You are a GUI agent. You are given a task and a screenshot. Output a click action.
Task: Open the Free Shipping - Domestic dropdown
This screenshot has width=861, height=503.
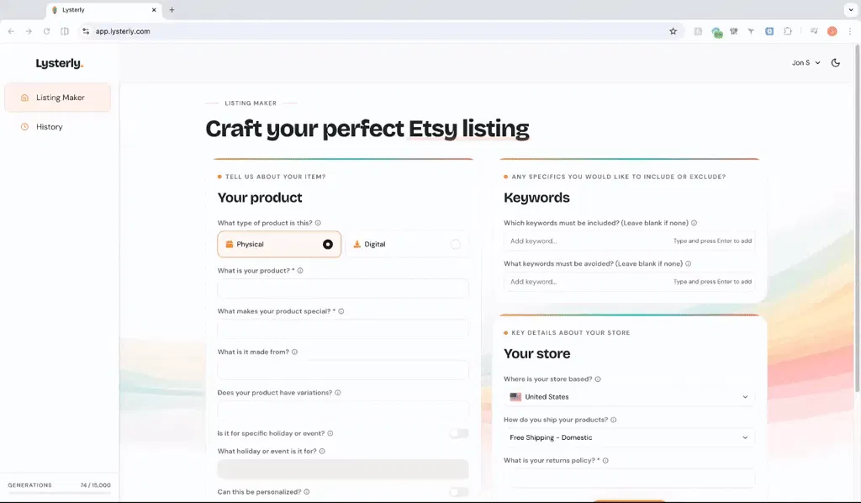pos(629,437)
